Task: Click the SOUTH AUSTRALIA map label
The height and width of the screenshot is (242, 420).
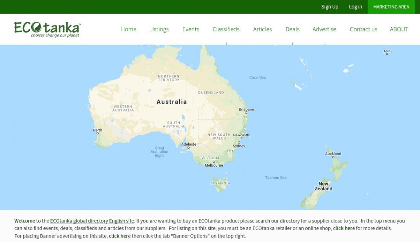Action: click(174, 124)
